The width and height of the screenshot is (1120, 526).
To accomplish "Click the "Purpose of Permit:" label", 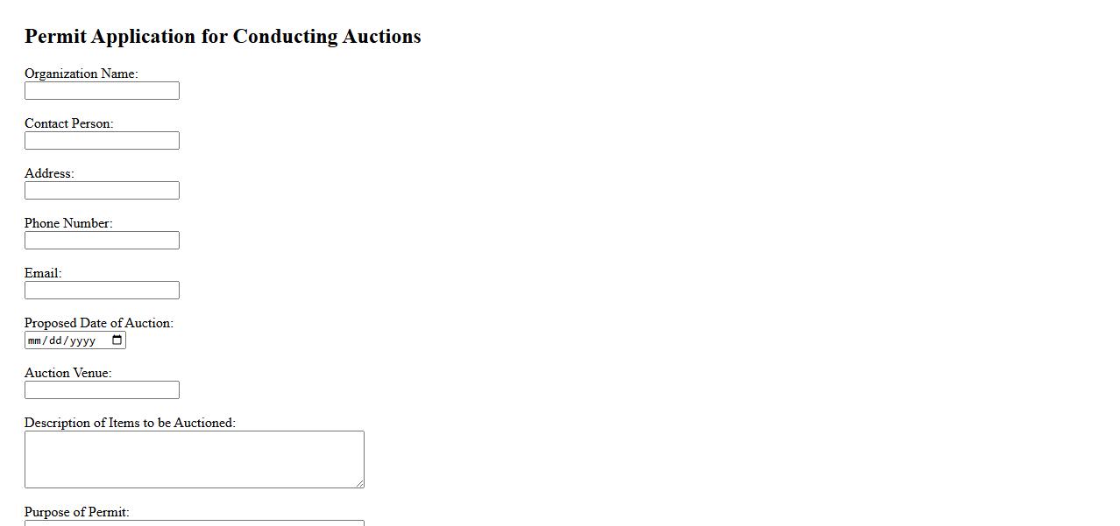I will [76, 512].
